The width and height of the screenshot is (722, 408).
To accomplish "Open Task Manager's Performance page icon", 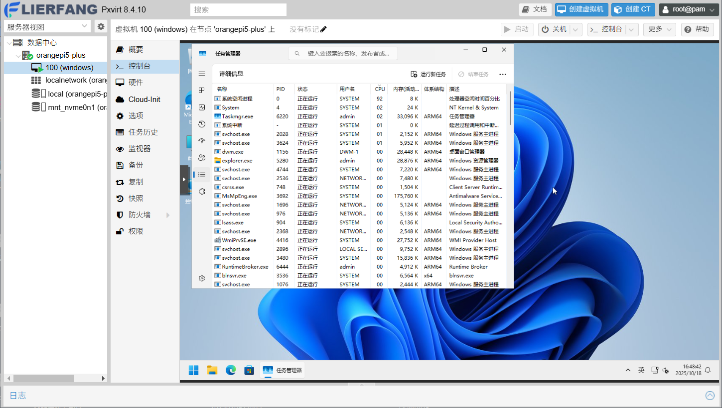I will 202,107.
